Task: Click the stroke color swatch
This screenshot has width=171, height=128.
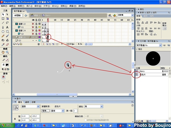Action: click(x=7, y=60)
